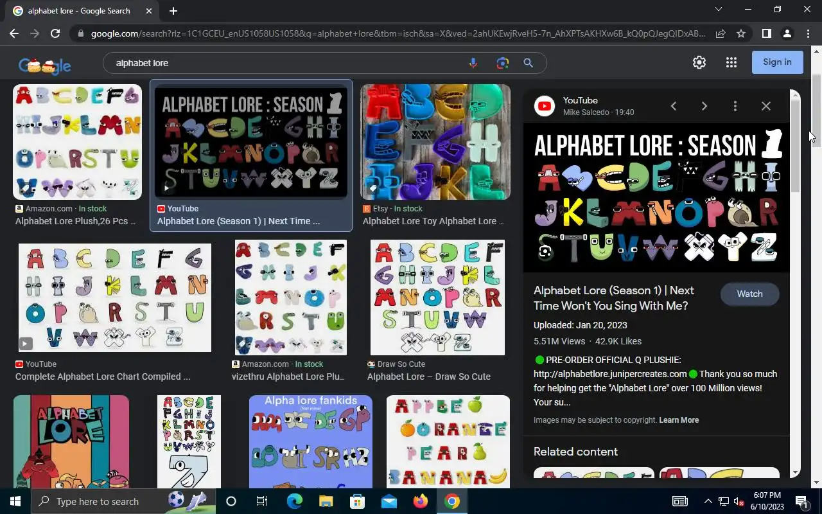Open the Complete Alphabet Lore Chart thumbnail
The height and width of the screenshot is (514, 822).
(x=114, y=297)
